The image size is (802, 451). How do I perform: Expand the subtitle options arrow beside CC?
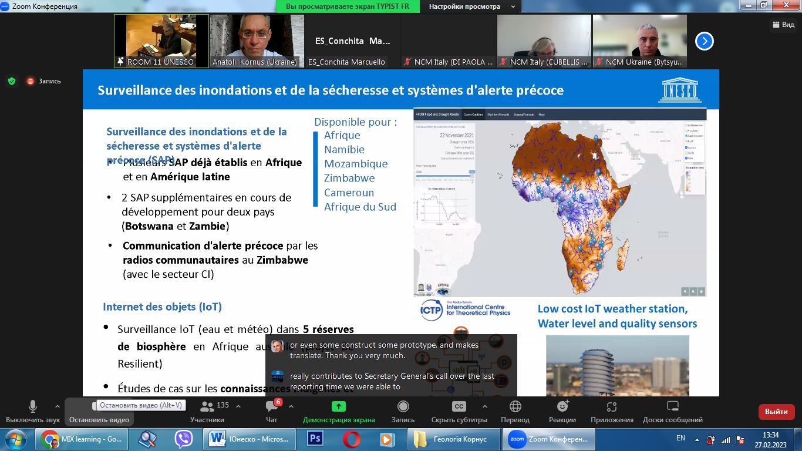[x=485, y=406]
